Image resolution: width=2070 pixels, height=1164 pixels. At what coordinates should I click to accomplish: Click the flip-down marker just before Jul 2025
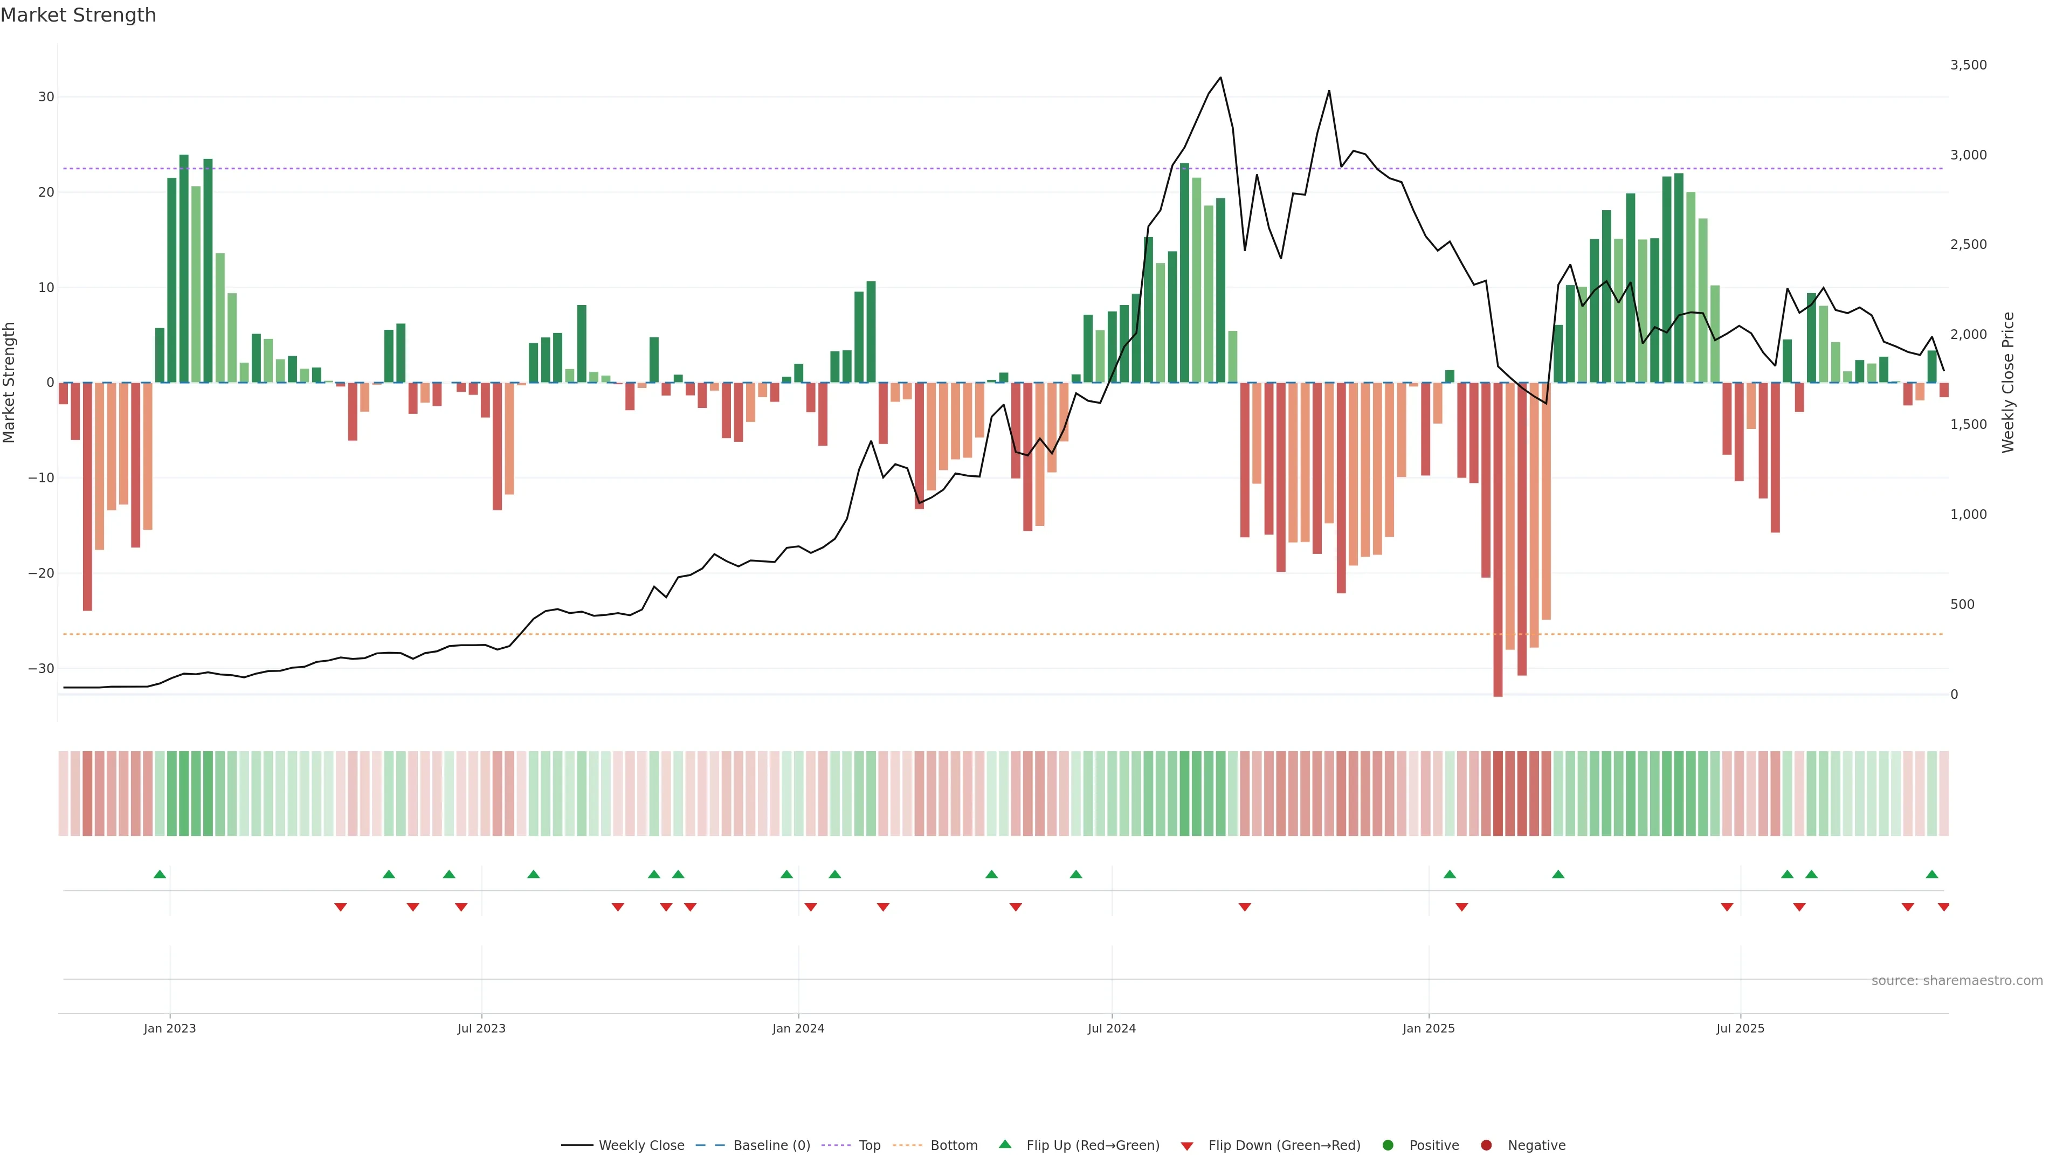pyautogui.click(x=1727, y=907)
